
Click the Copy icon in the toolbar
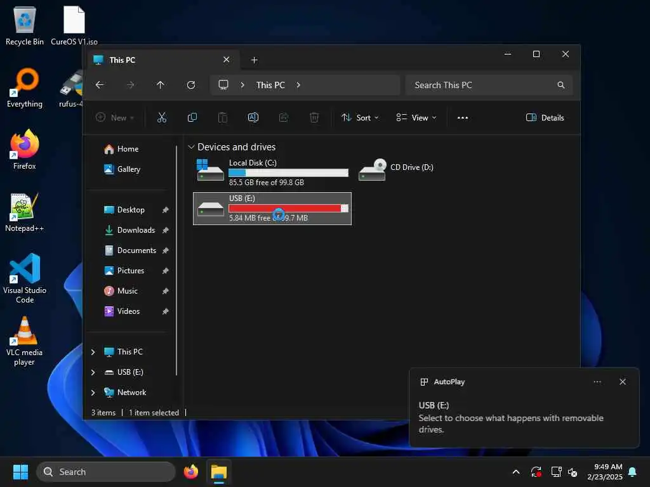192,117
